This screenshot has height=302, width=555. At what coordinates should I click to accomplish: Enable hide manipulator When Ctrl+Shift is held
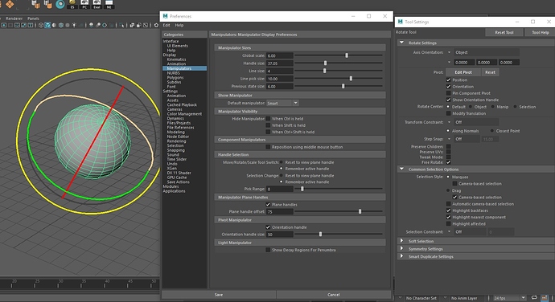268,132
